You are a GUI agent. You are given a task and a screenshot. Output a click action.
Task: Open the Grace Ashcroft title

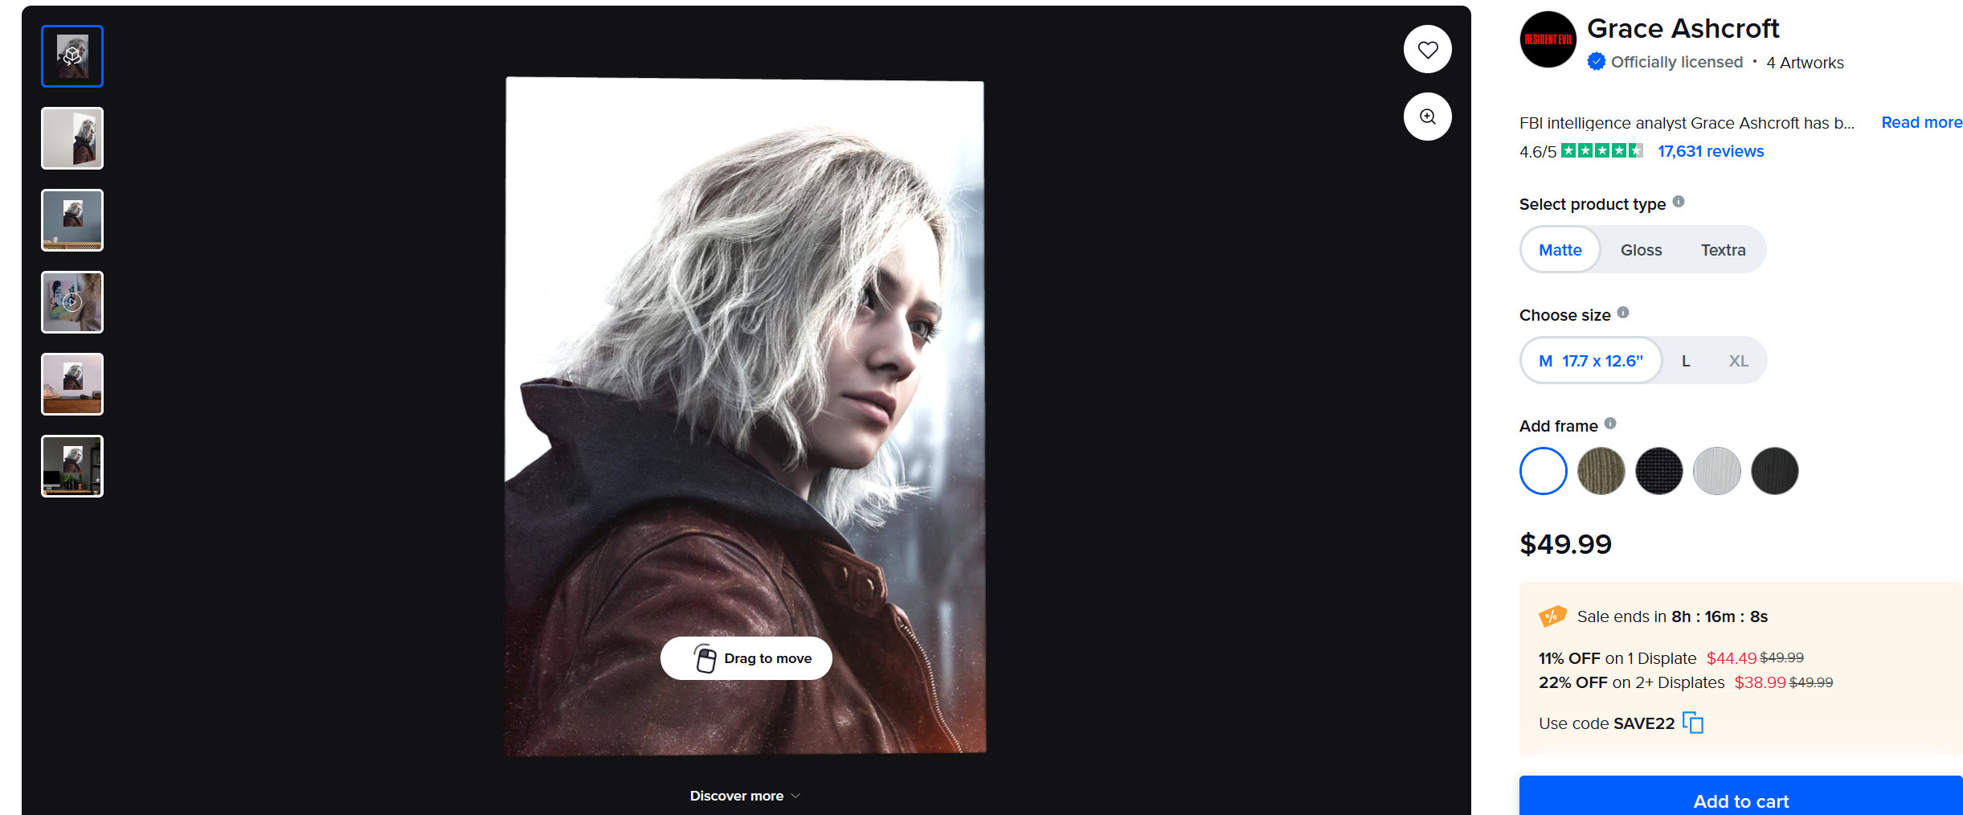click(x=1683, y=29)
